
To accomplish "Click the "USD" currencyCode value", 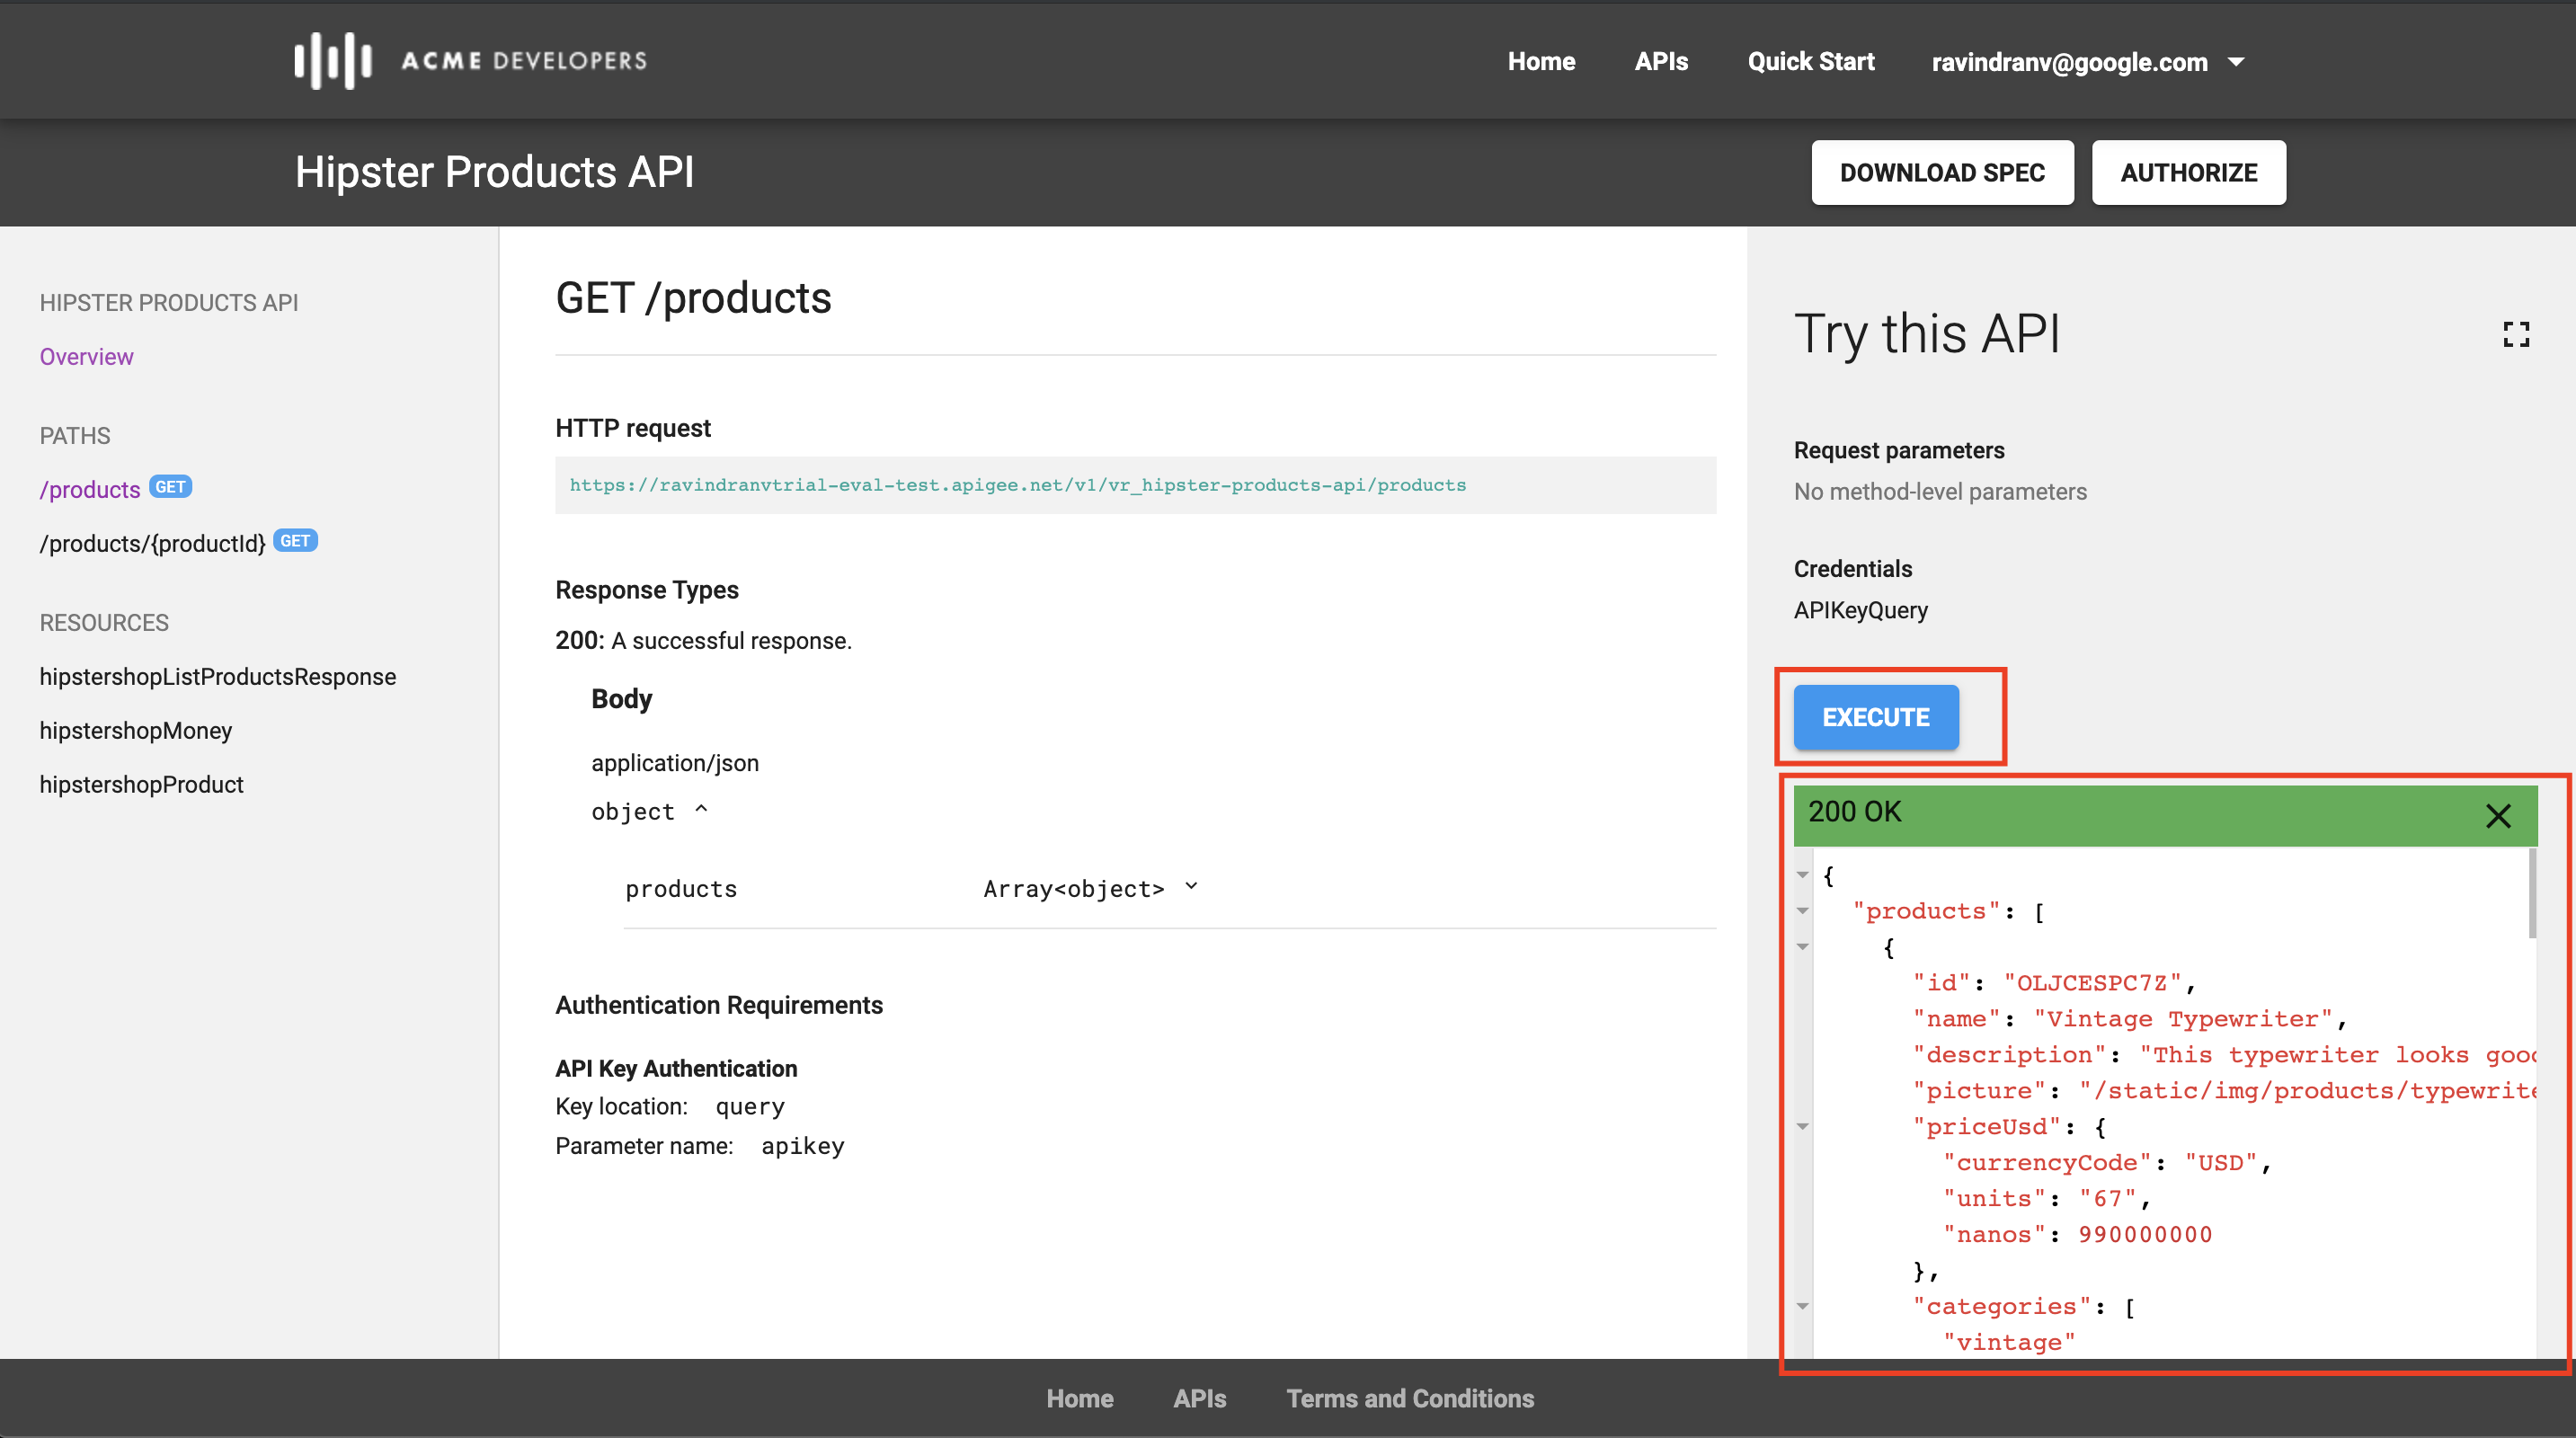I will pyautogui.click(x=2220, y=1163).
